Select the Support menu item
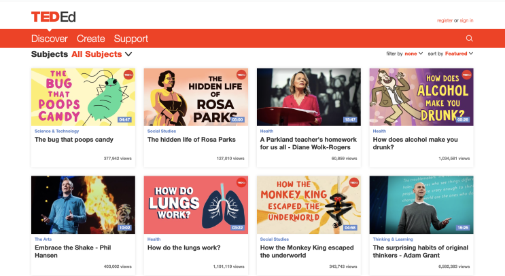The image size is (505, 276). [130, 39]
